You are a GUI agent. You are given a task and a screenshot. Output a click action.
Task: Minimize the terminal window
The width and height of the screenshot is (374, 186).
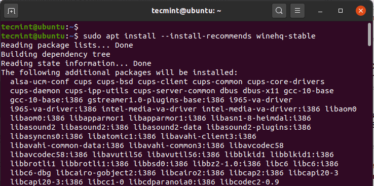point(320,11)
